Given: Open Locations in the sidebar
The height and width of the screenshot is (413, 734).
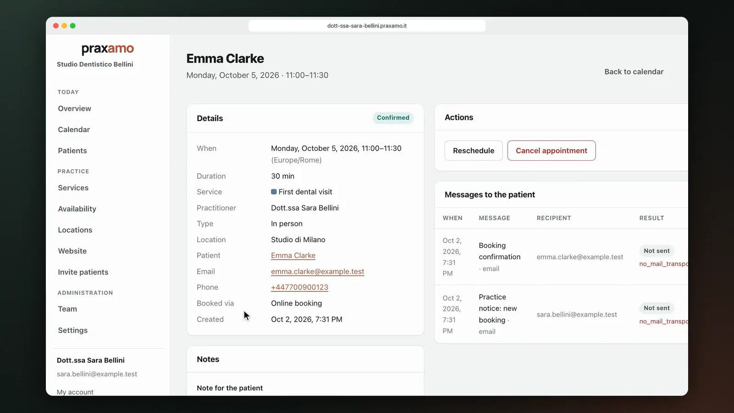Looking at the screenshot, I should [x=75, y=230].
